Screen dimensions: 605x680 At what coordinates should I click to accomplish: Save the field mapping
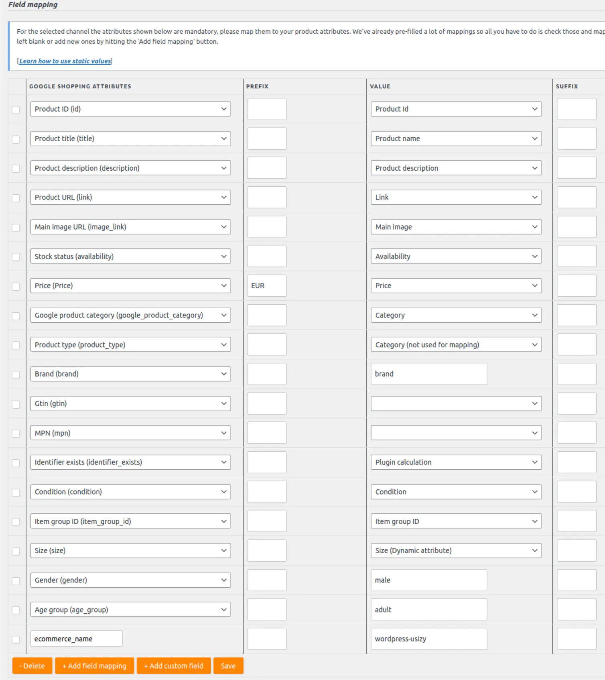(228, 666)
